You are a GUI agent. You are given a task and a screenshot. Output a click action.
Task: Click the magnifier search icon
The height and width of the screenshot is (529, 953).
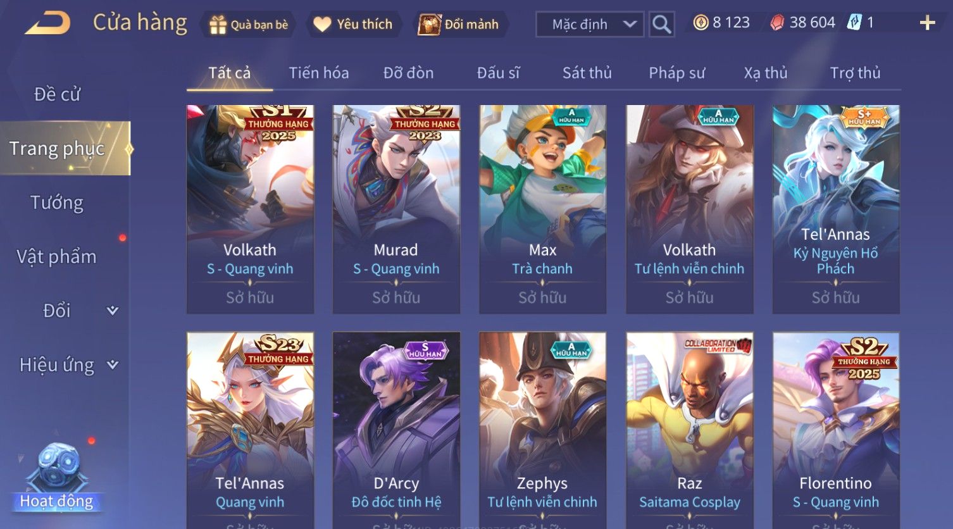(x=661, y=24)
